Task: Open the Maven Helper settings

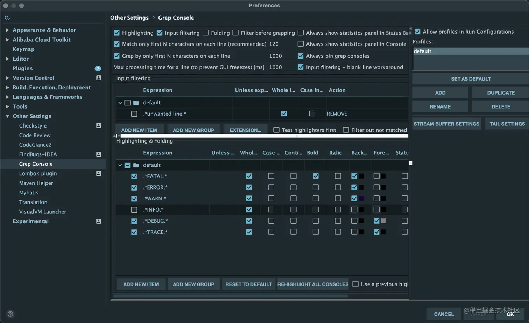Action: (36, 183)
